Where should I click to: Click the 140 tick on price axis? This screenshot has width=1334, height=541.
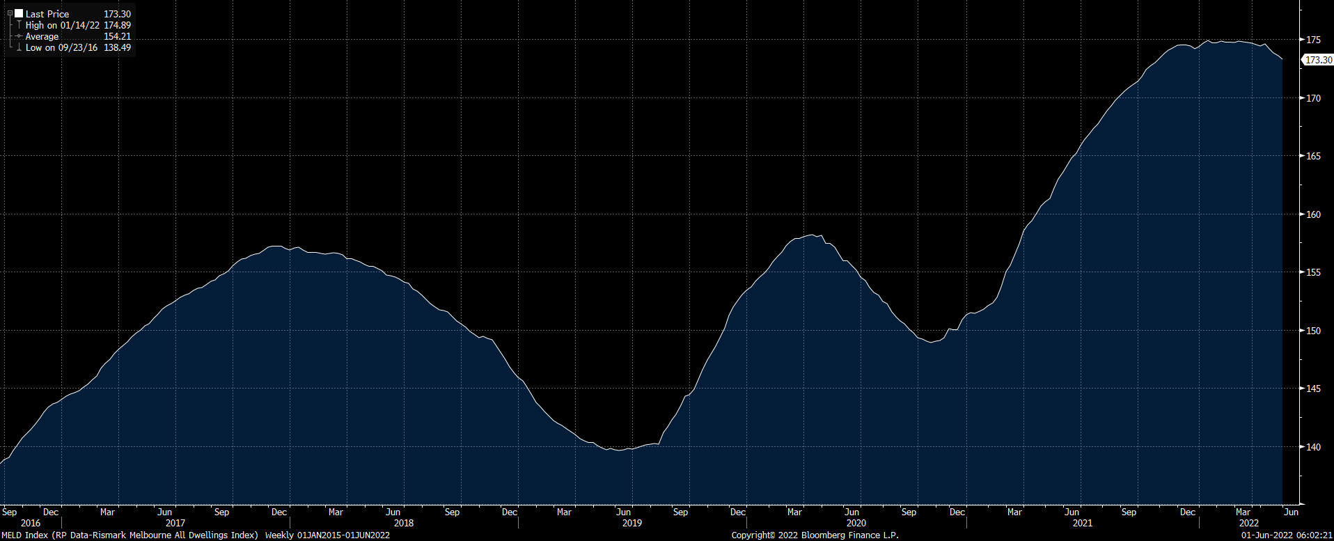[x=1313, y=447]
